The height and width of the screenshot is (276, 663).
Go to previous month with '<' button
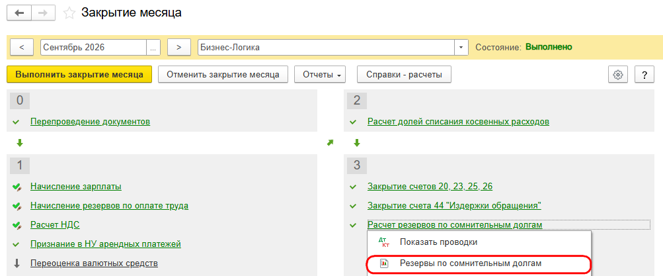[22, 48]
